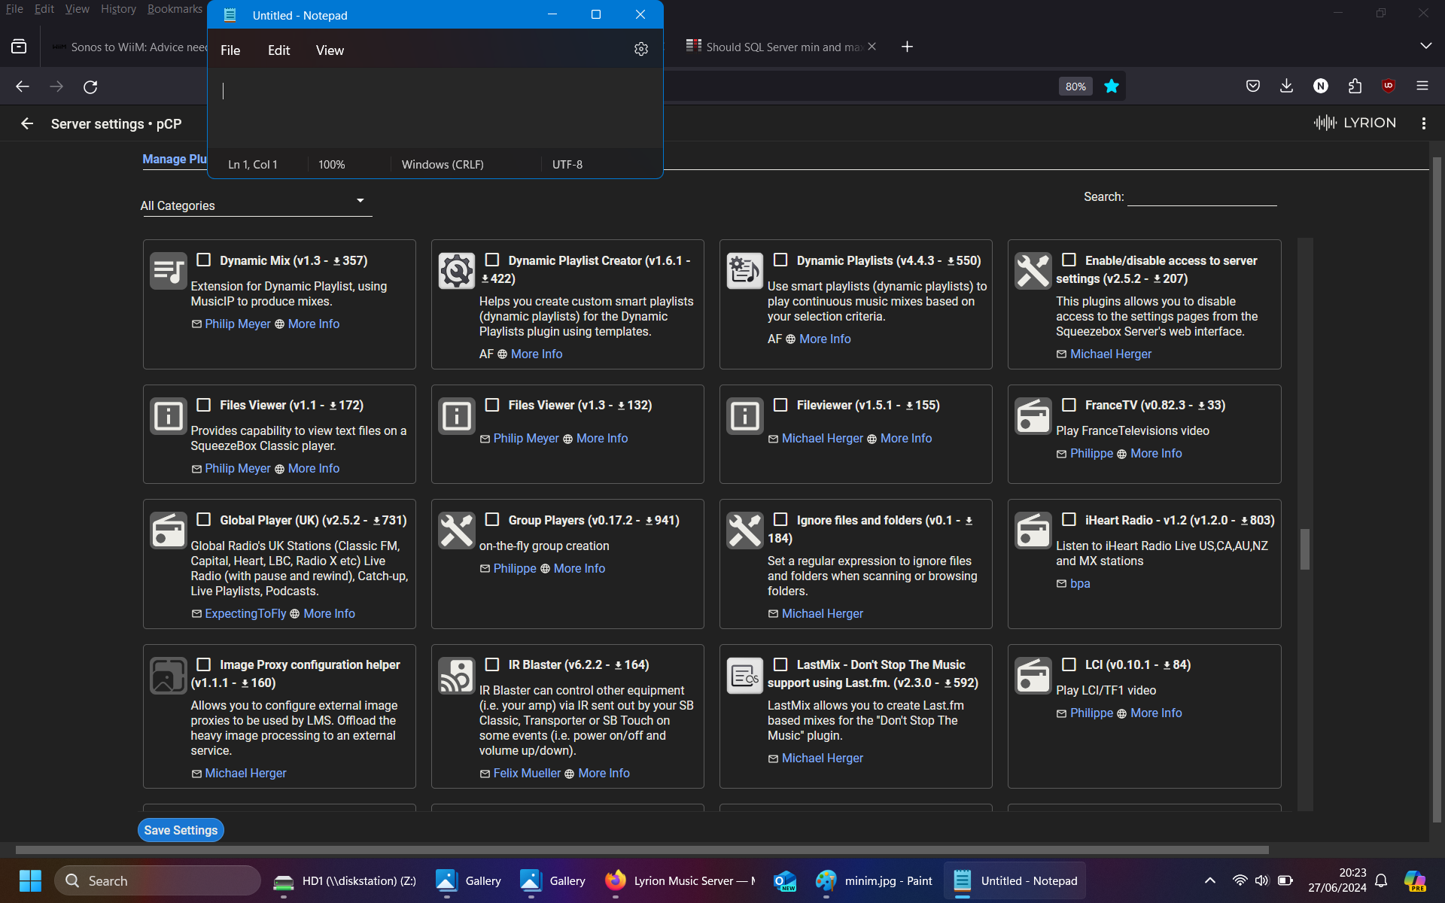1445x903 pixels.
Task: Expand the Firefox tab list chevron
Action: pyautogui.click(x=1425, y=46)
